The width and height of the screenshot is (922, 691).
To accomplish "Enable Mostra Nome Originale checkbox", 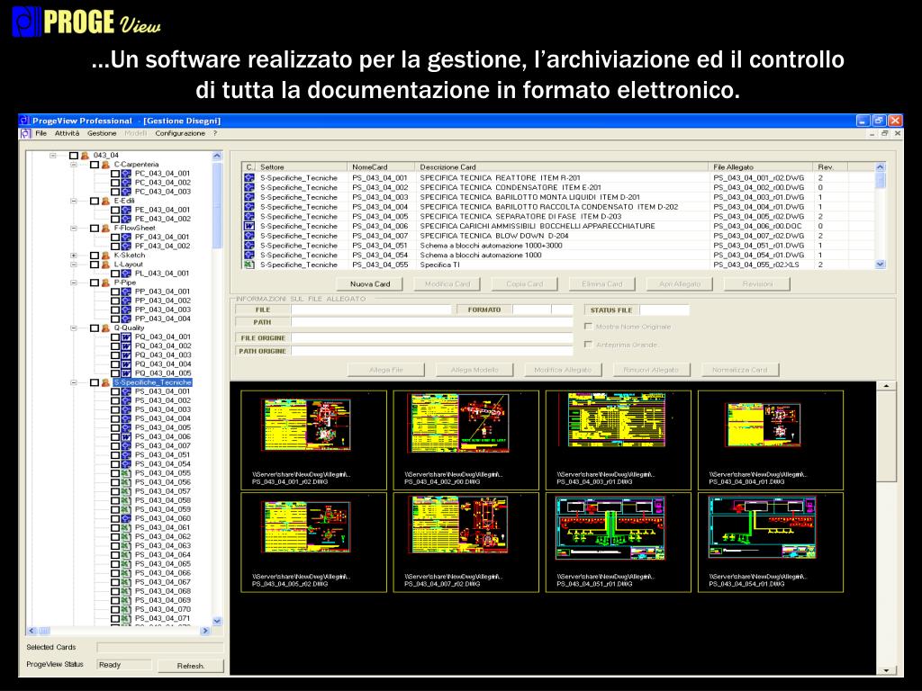I will click(588, 326).
